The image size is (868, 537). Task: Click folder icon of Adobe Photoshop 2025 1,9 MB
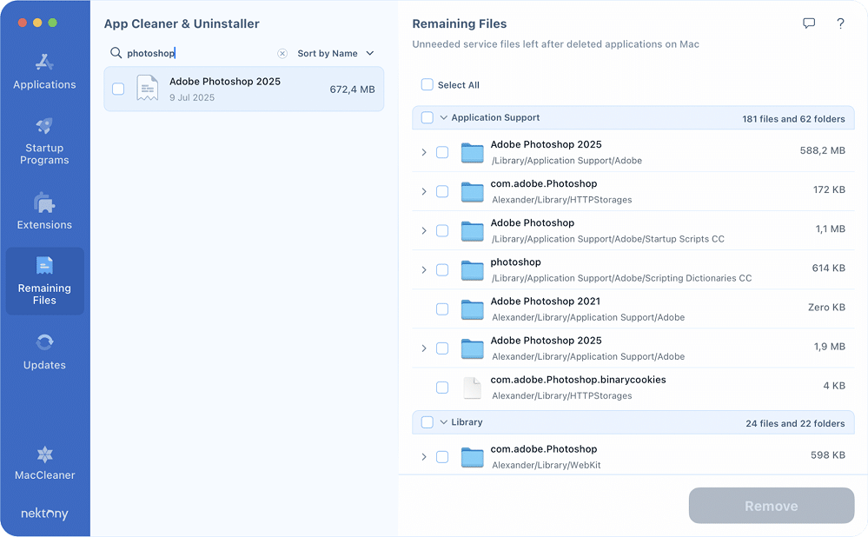click(472, 348)
